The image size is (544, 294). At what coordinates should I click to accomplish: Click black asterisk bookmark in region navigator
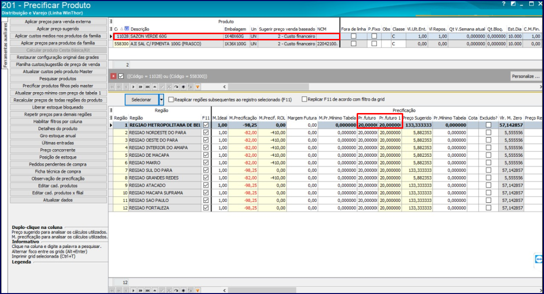click(183, 291)
